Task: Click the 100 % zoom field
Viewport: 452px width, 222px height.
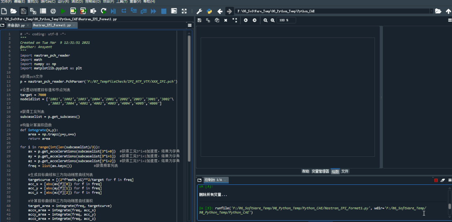Action: [x=286, y=20]
